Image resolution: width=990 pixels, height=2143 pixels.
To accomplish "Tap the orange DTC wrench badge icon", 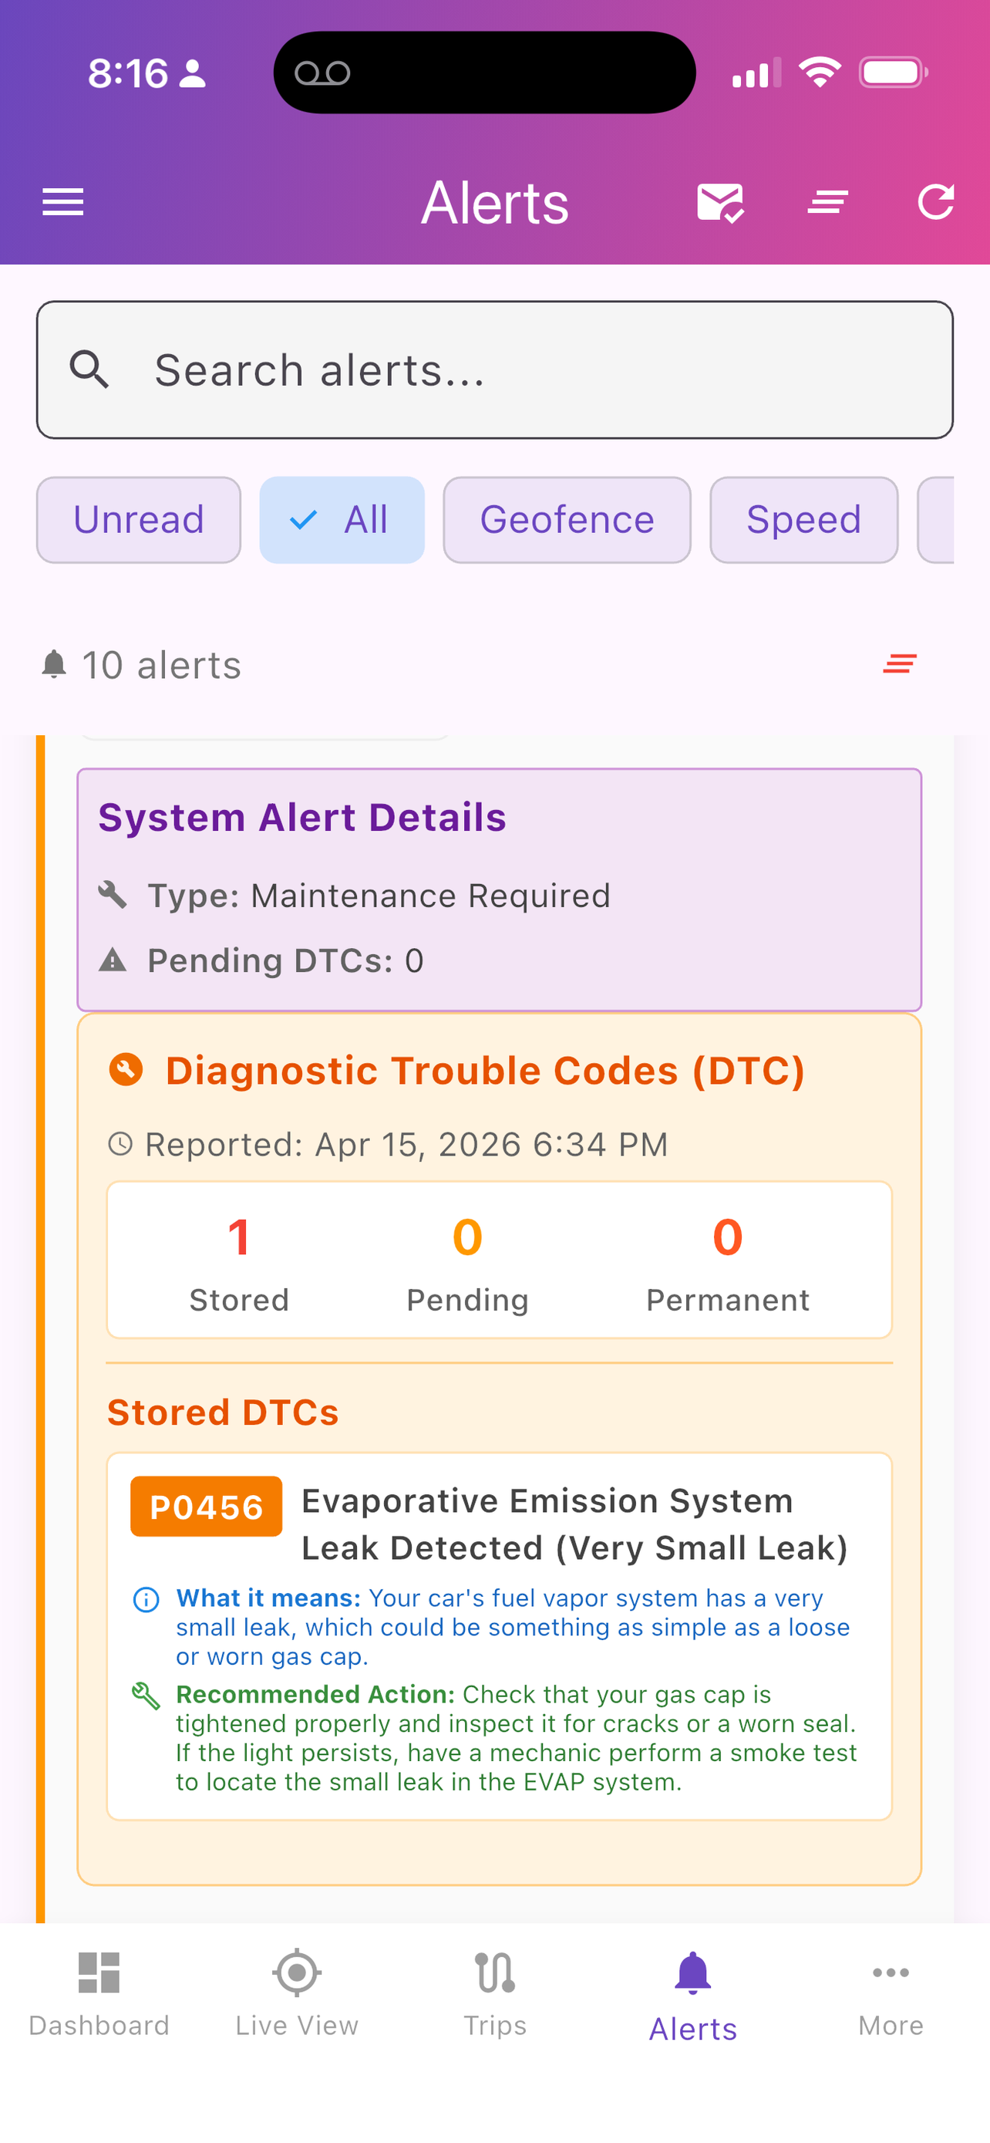I will (126, 1070).
